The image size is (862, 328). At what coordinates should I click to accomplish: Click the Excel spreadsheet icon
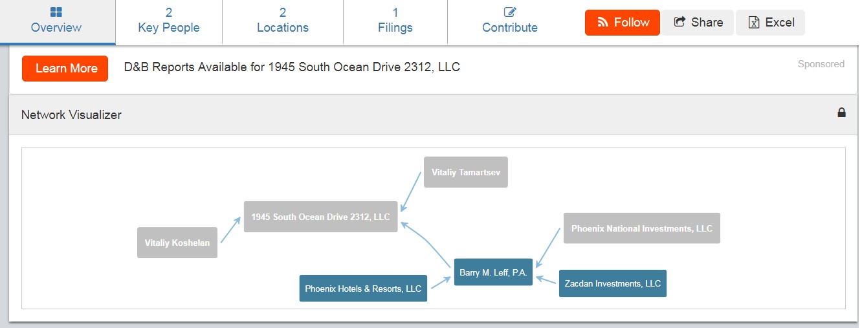[x=753, y=23]
